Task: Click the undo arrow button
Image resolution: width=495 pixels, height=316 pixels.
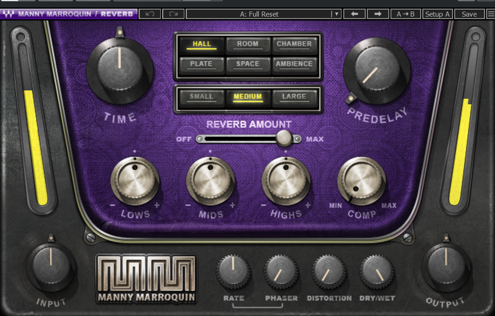Action: click(150, 14)
